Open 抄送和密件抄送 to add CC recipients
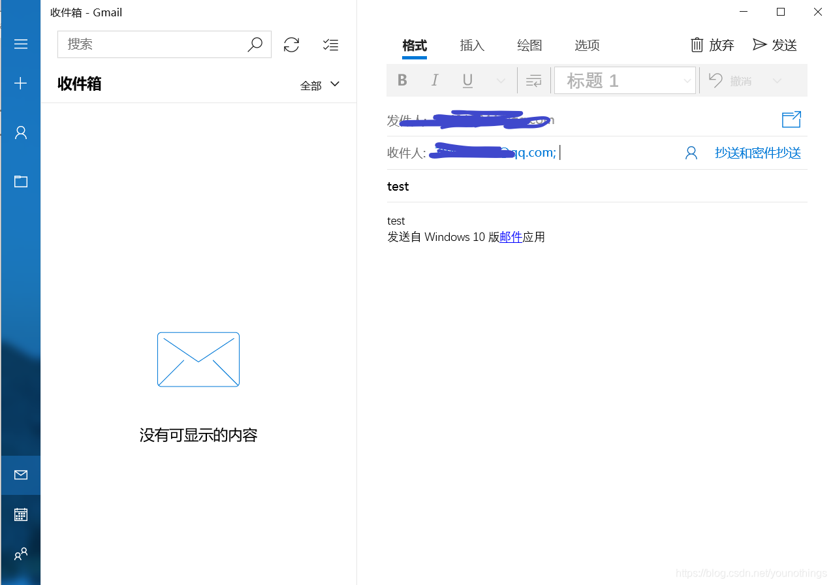833x585 pixels. [758, 152]
